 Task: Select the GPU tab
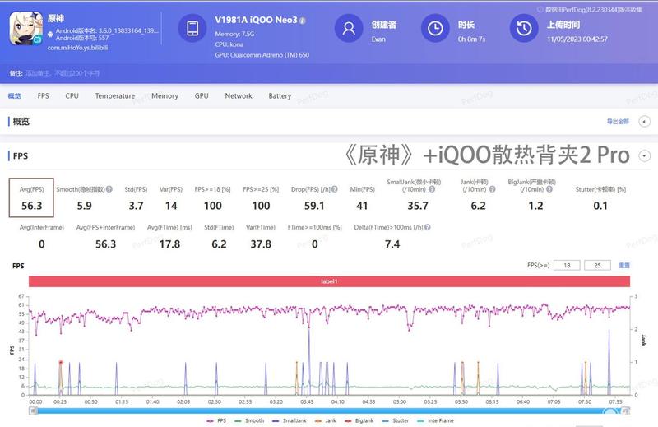point(202,95)
